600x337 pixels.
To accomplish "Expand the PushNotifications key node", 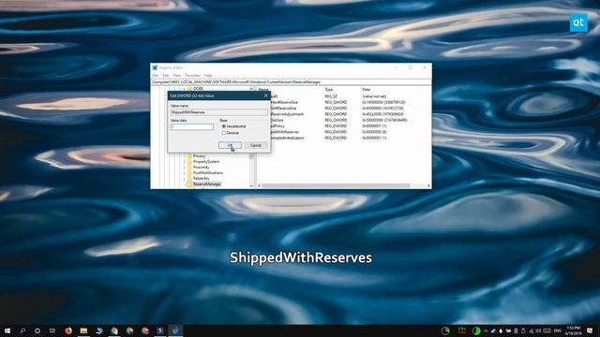I will pyautogui.click(x=184, y=173).
